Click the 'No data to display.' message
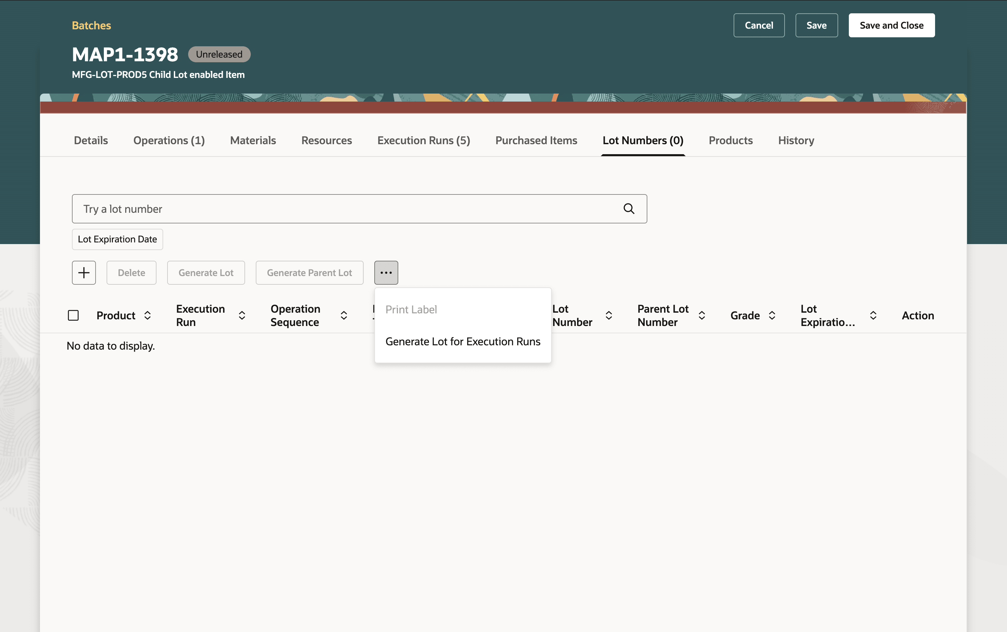Viewport: 1007px width, 632px height. pos(111,346)
